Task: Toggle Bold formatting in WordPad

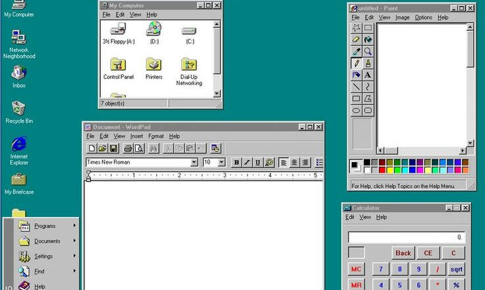Action: (237, 162)
